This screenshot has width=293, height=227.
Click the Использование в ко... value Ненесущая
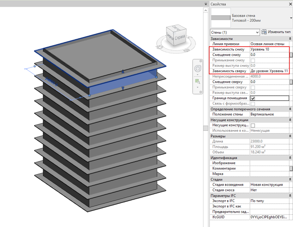point(269,130)
